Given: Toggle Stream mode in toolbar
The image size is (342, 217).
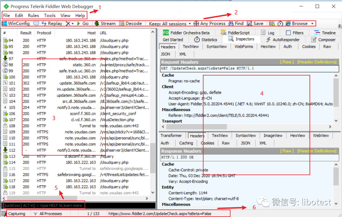Looking at the screenshot, I should (105, 23).
